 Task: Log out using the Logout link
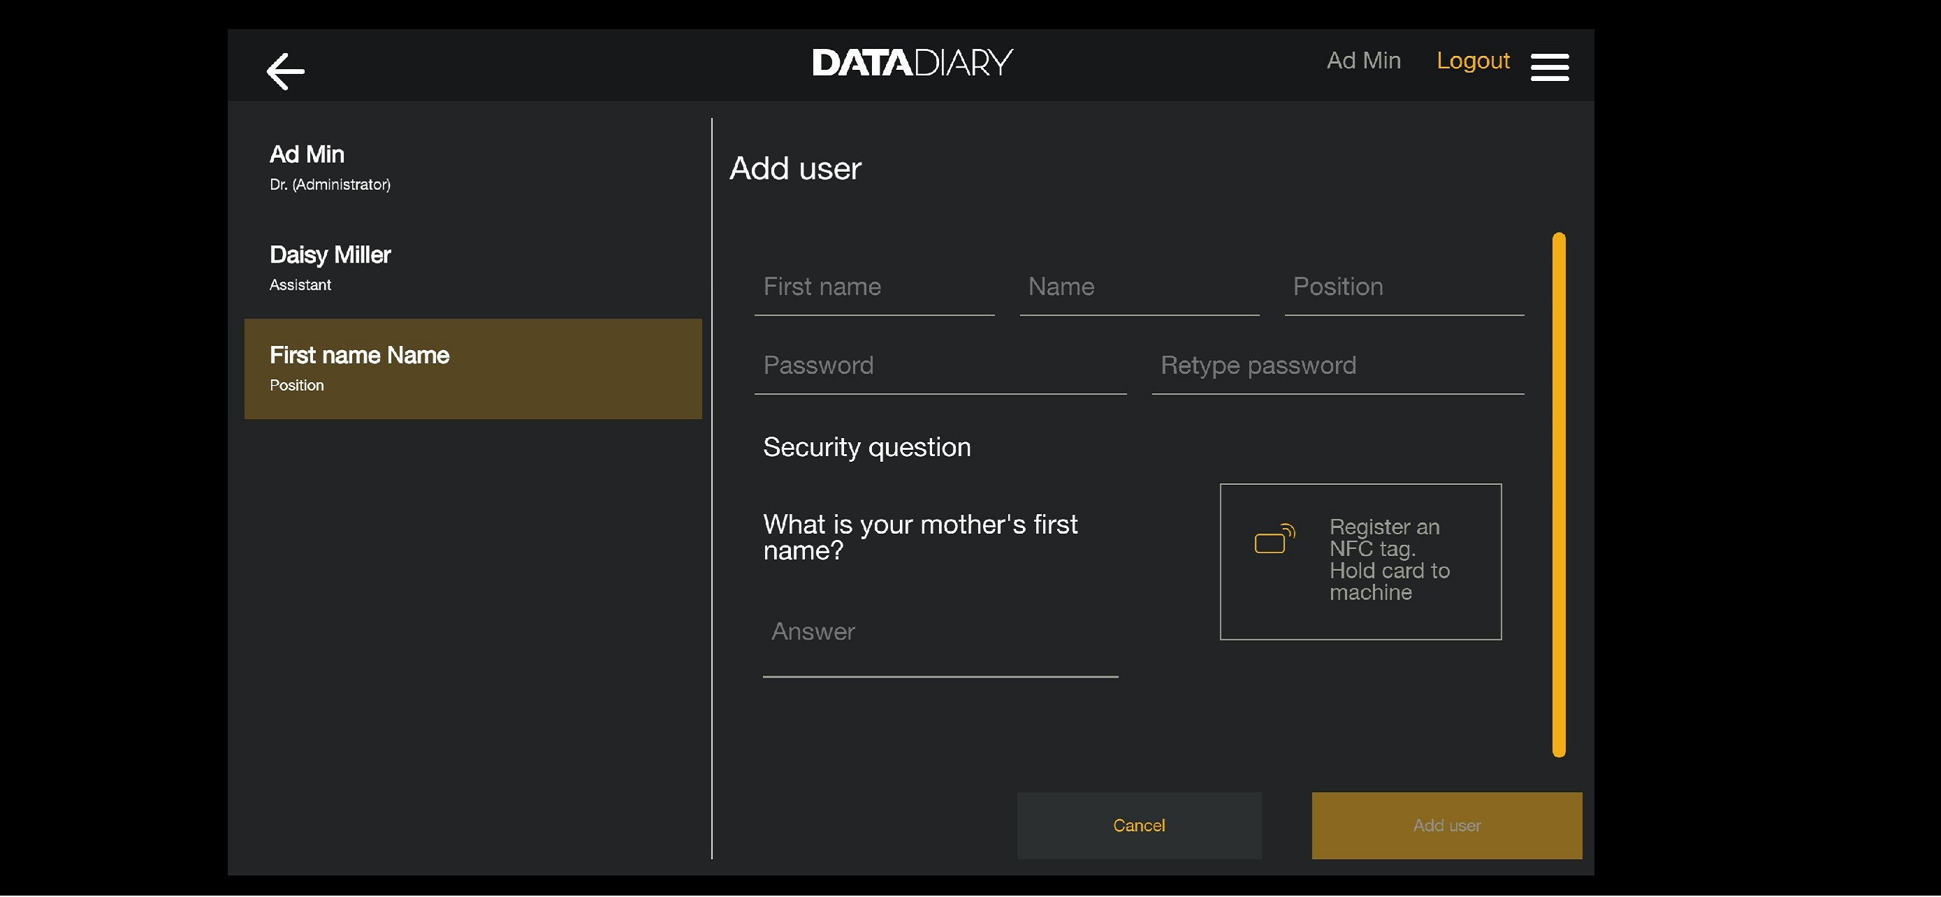pyautogui.click(x=1472, y=61)
